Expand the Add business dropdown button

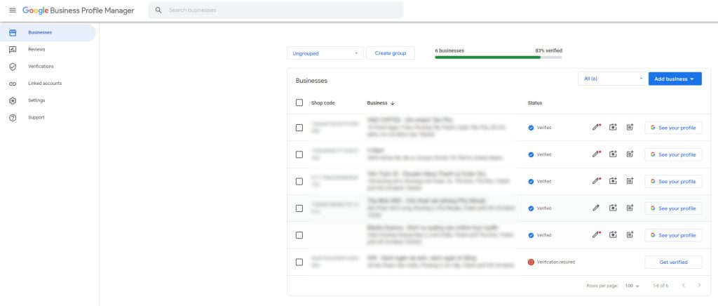[x=675, y=79]
